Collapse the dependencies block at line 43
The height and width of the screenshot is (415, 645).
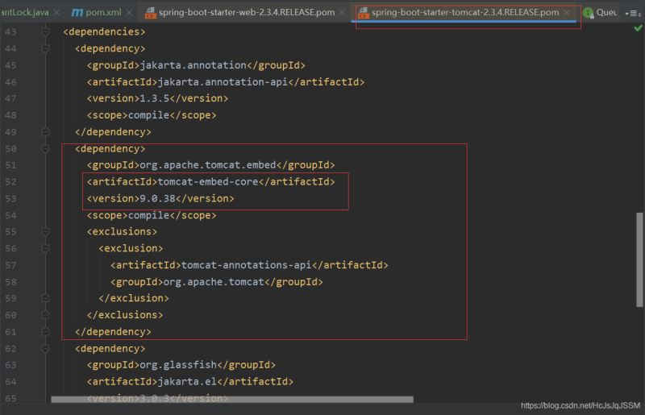pos(46,31)
